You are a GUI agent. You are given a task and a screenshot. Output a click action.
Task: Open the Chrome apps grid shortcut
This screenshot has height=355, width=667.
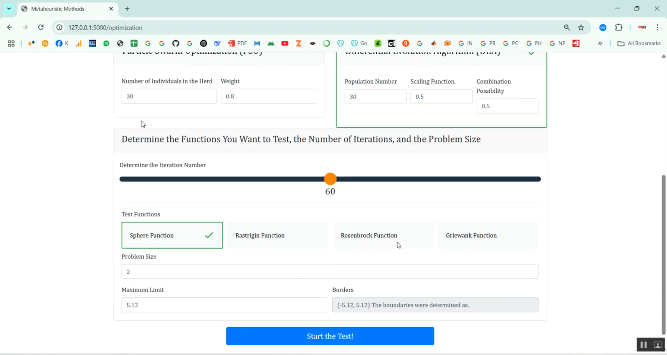pos(11,43)
